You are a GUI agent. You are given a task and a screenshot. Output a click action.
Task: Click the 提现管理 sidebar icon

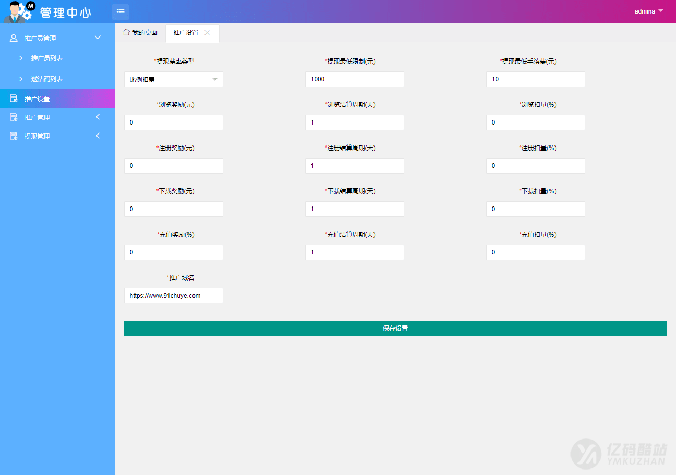[14, 136]
